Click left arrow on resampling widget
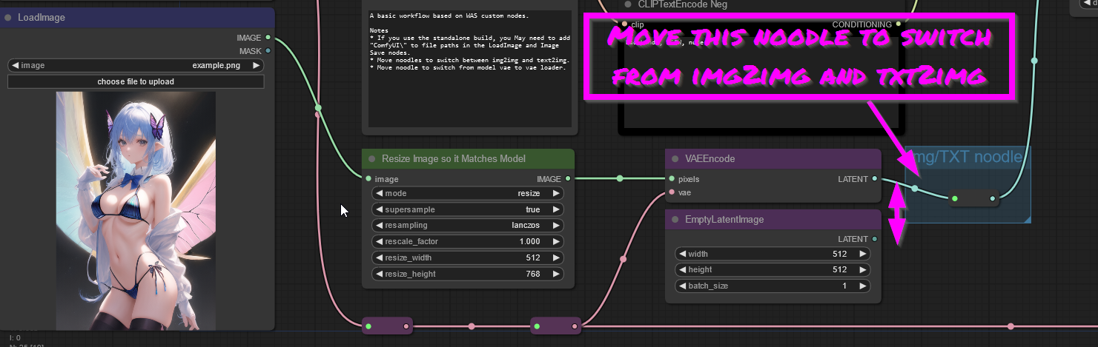Screen dimensions: 1098x347 coord(379,225)
